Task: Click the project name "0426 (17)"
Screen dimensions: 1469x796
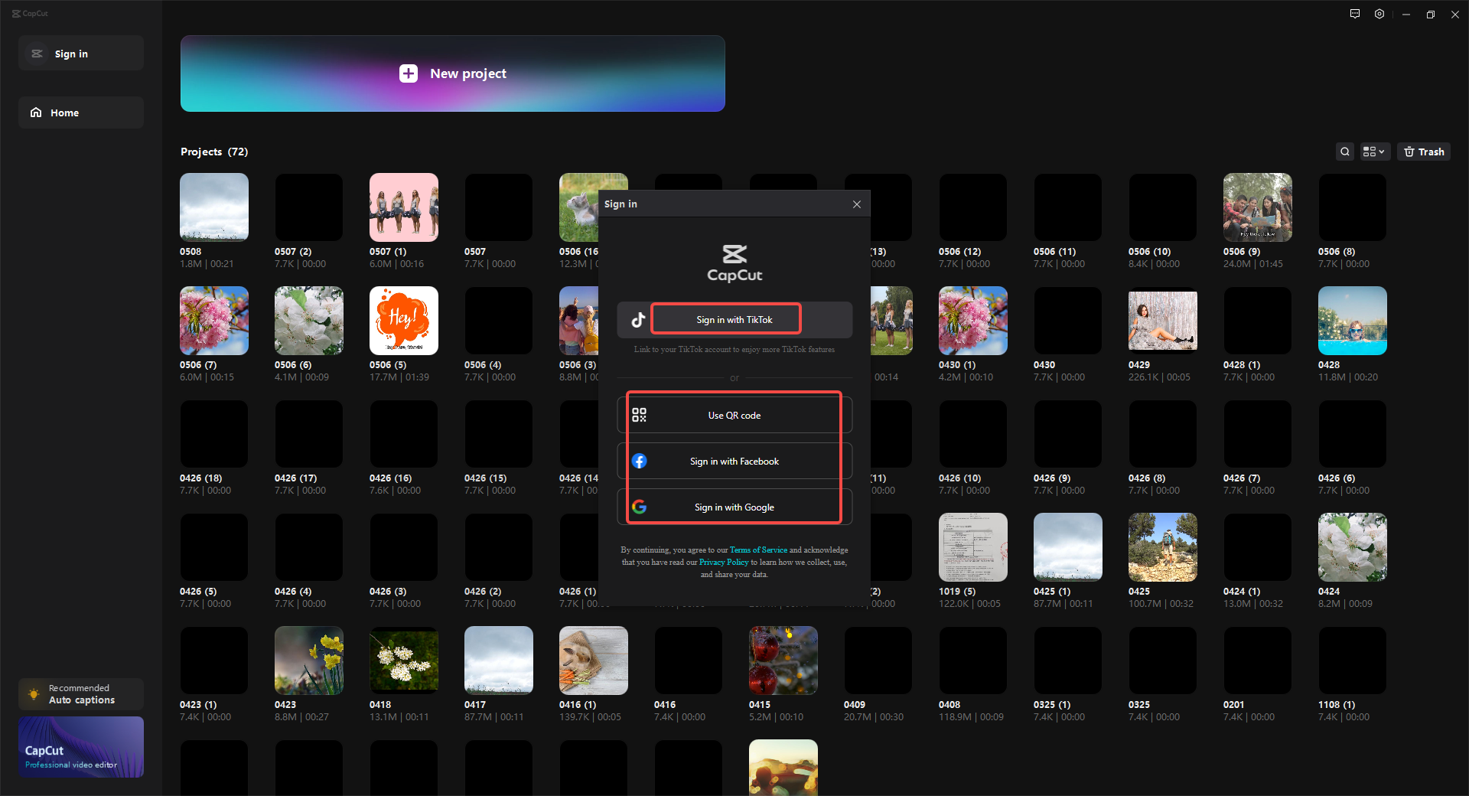Action: click(295, 478)
